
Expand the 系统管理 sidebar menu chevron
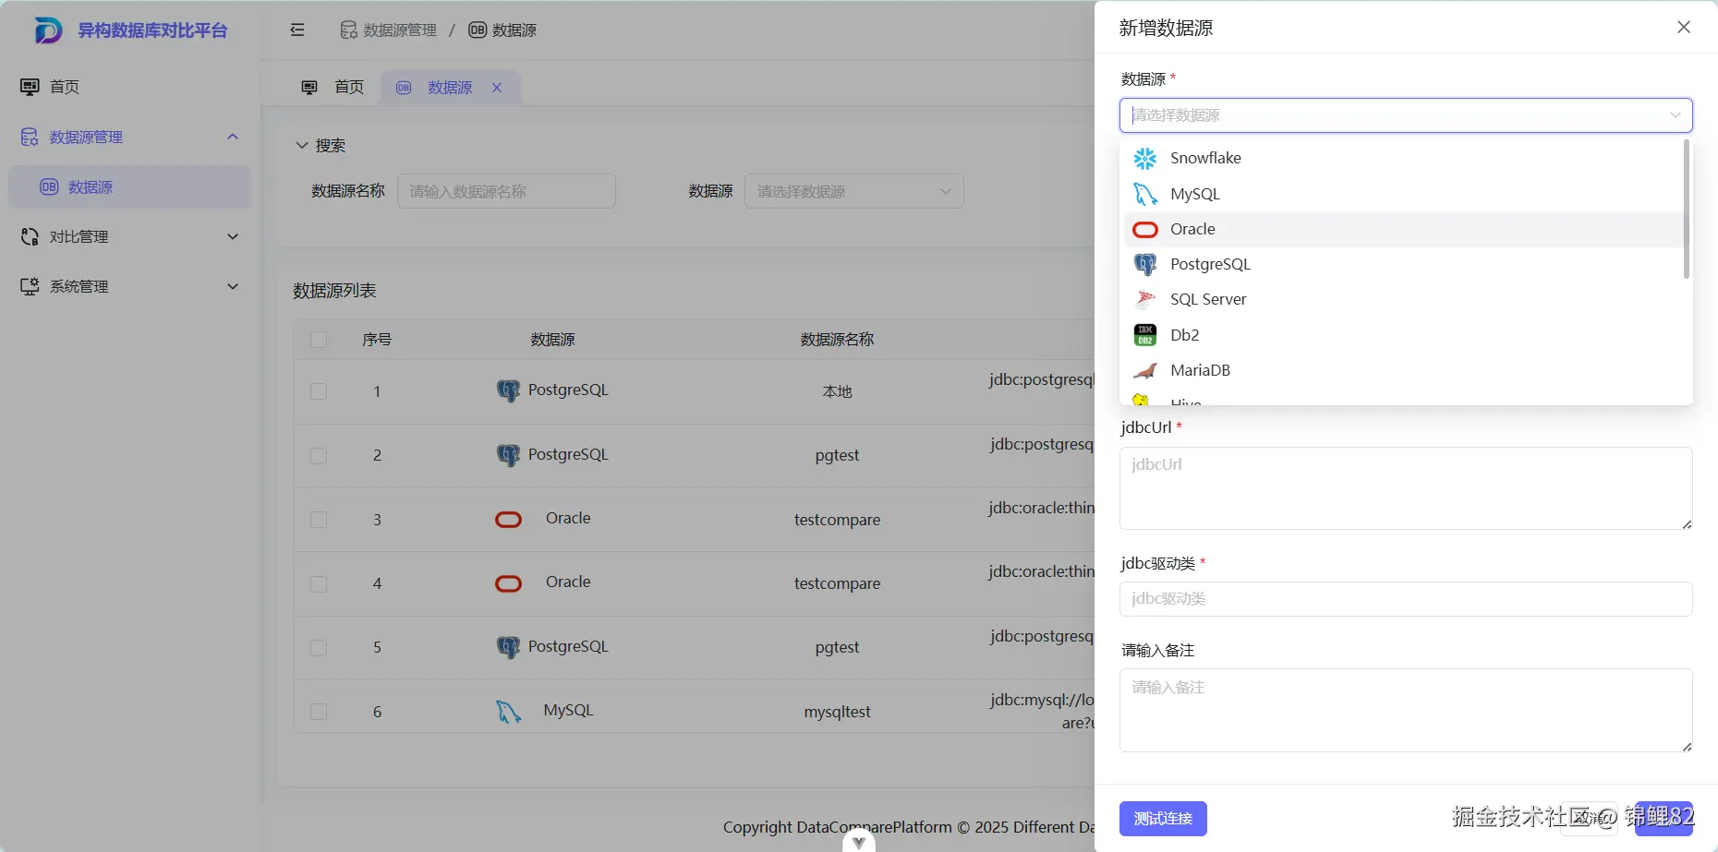point(233,286)
